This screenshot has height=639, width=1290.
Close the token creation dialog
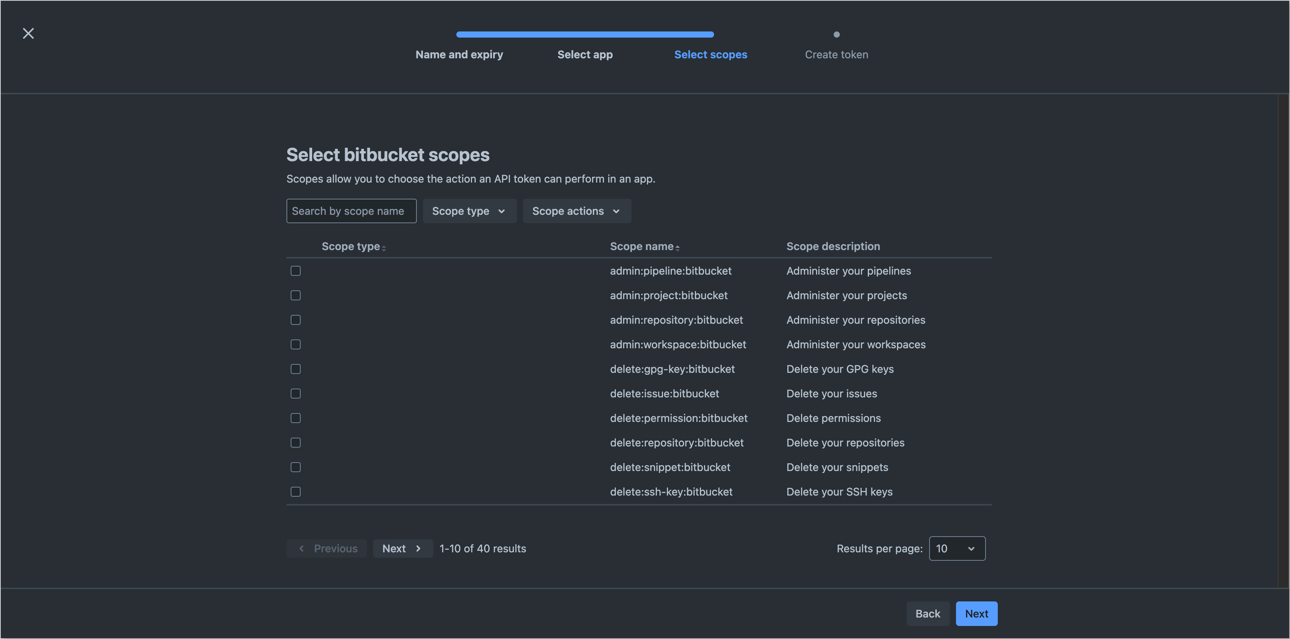pos(28,33)
